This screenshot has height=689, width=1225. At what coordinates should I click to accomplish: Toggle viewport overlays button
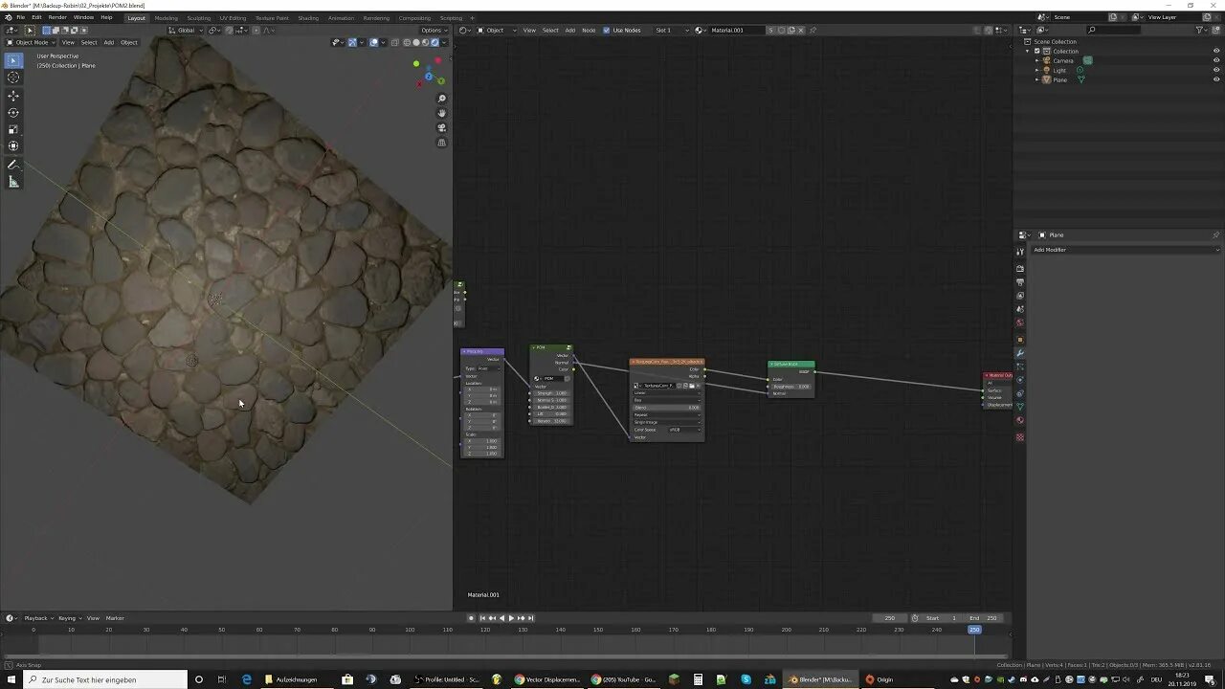tap(373, 42)
